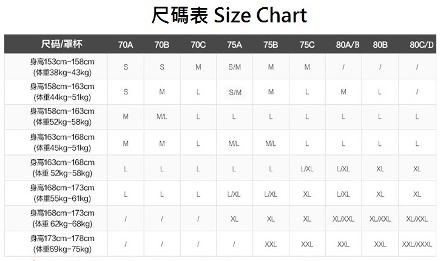Screen dimensions: 446x261
Task: Select the M/L cell under 70B
Action: coord(162,117)
